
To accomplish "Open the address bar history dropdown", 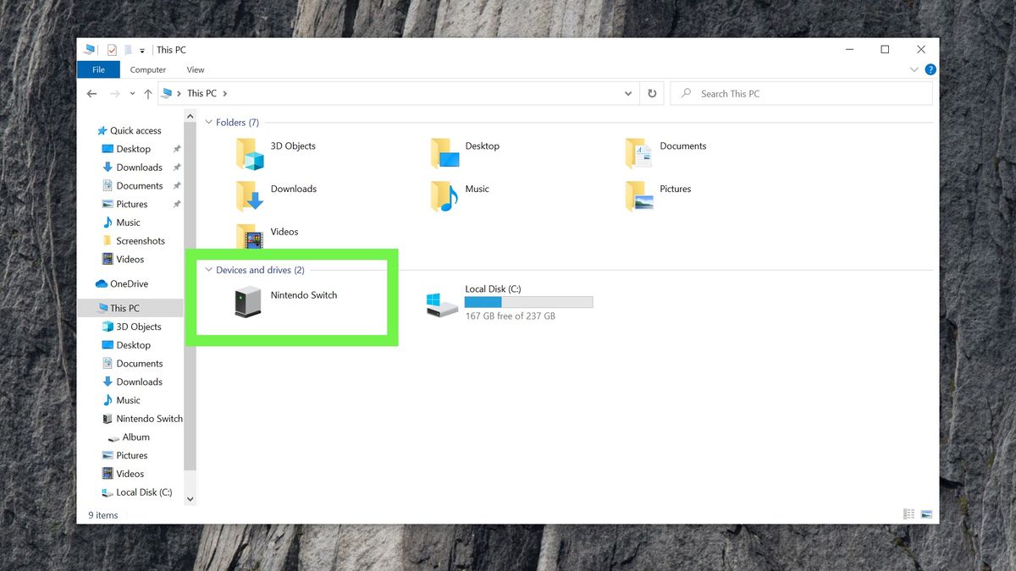I will click(x=628, y=93).
